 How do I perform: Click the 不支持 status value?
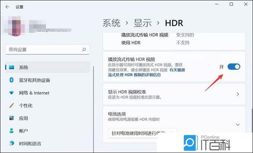tap(183, 43)
